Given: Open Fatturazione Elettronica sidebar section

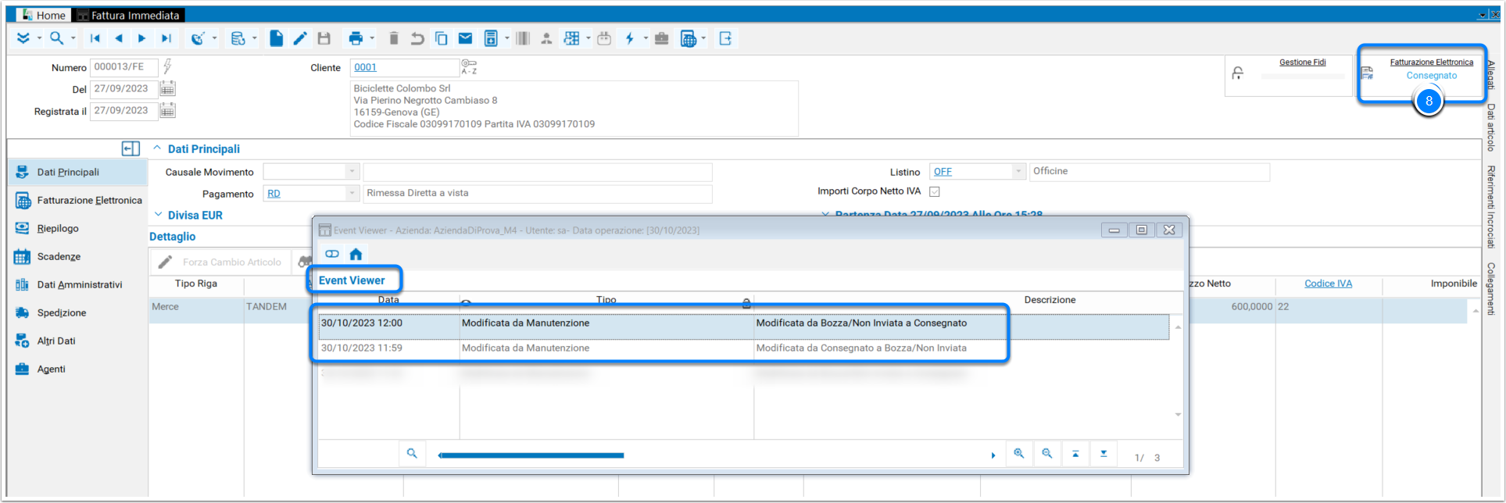Looking at the screenshot, I should click(x=78, y=200).
